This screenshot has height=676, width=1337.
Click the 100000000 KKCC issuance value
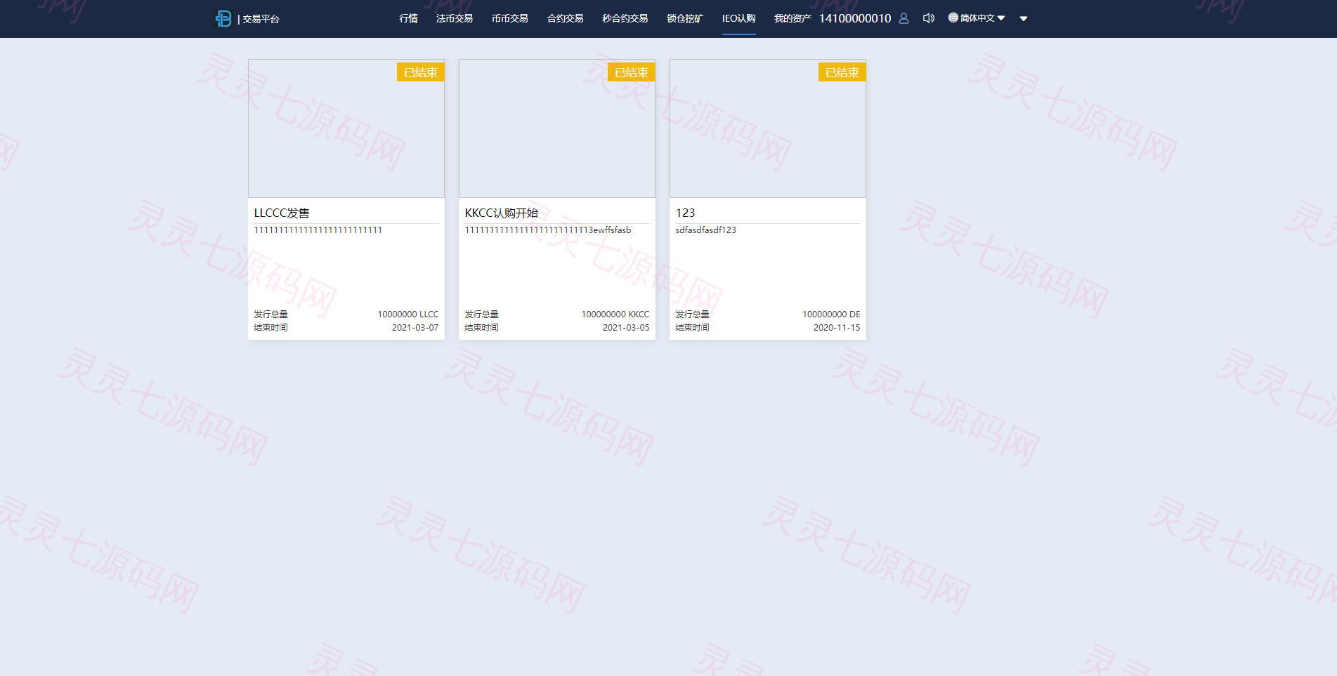(x=615, y=314)
